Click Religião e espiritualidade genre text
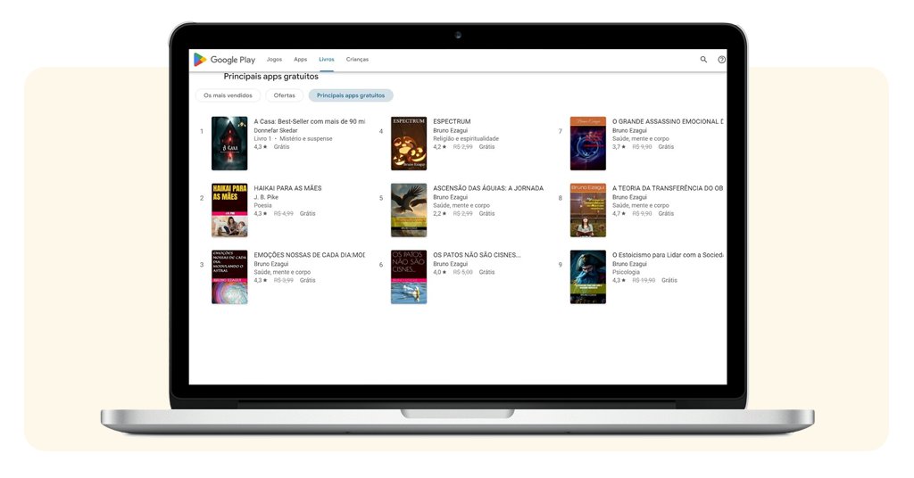The width and height of the screenshot is (914, 478). point(466,138)
